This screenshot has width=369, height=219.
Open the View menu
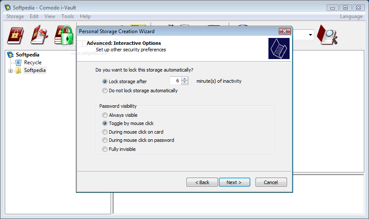pyautogui.click(x=50, y=16)
